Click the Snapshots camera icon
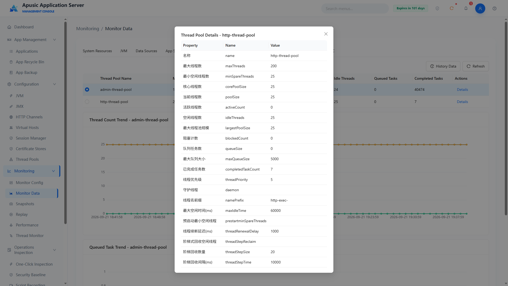Image resolution: width=508 pixels, height=286 pixels. pos(11,204)
